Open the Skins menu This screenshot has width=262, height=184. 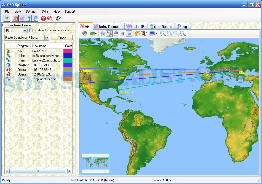[x=45, y=12]
